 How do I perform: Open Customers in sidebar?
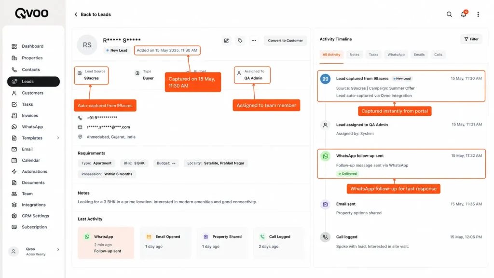click(33, 93)
